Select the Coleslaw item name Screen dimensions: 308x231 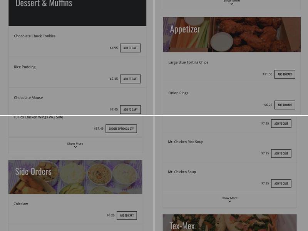pos(21,204)
